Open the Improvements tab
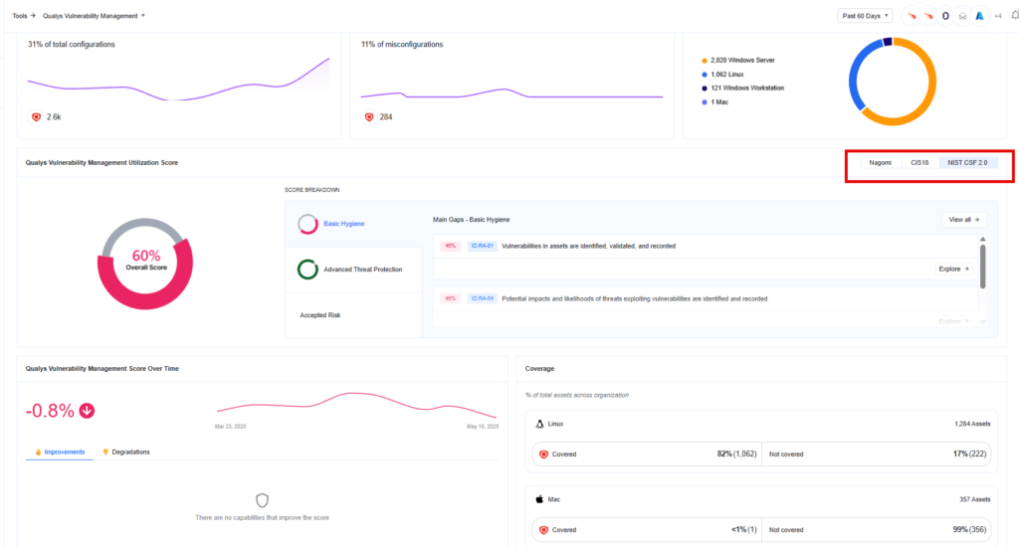This screenshot has height=548, width=1019. pyautogui.click(x=60, y=452)
